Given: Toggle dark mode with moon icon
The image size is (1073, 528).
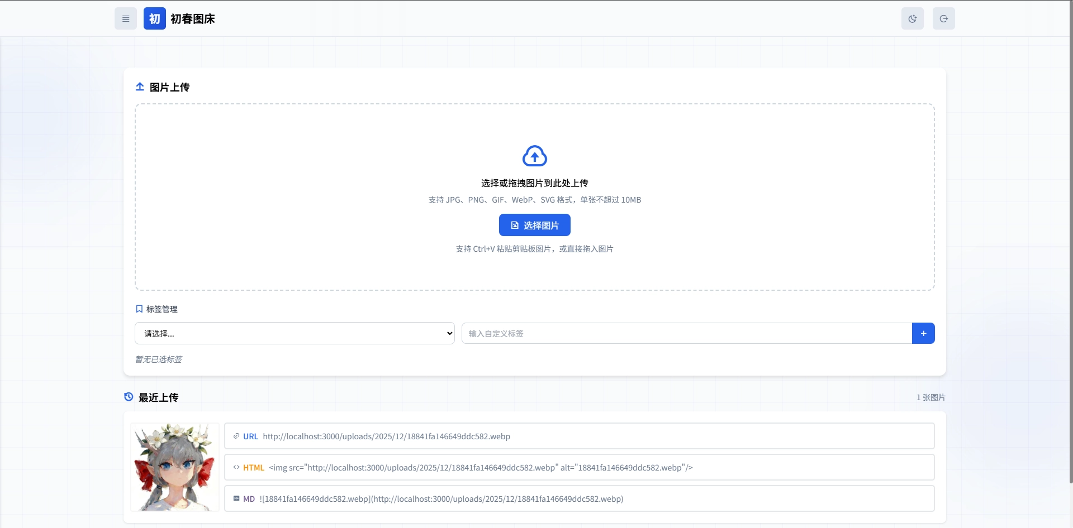Looking at the screenshot, I should (912, 18).
